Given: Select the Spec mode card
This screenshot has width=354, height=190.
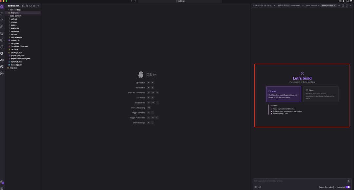Looking at the screenshot, I should [321, 94].
